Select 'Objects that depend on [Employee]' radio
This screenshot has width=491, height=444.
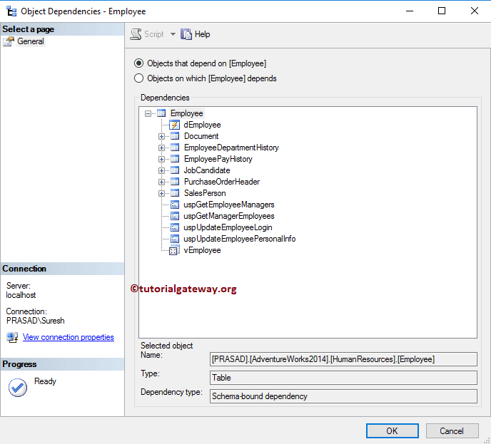pyautogui.click(x=138, y=63)
